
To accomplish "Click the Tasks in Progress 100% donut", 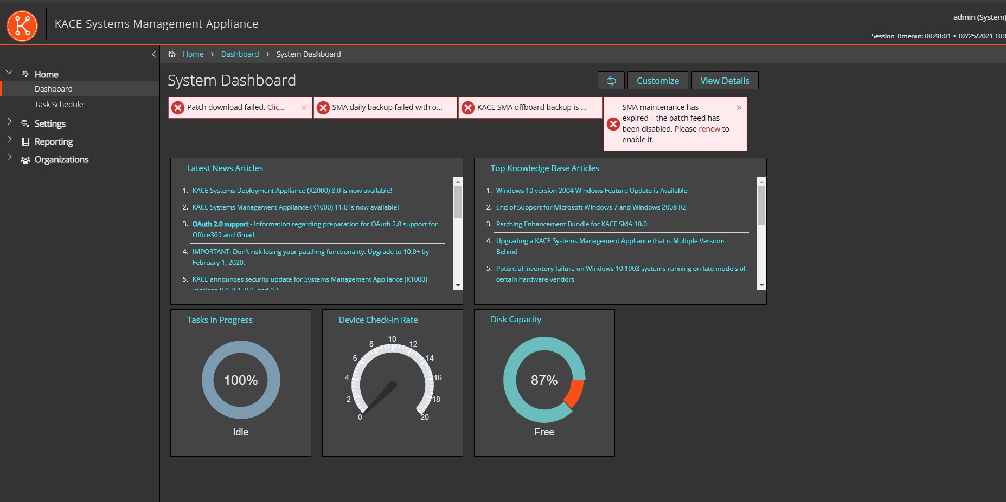I will click(x=241, y=380).
